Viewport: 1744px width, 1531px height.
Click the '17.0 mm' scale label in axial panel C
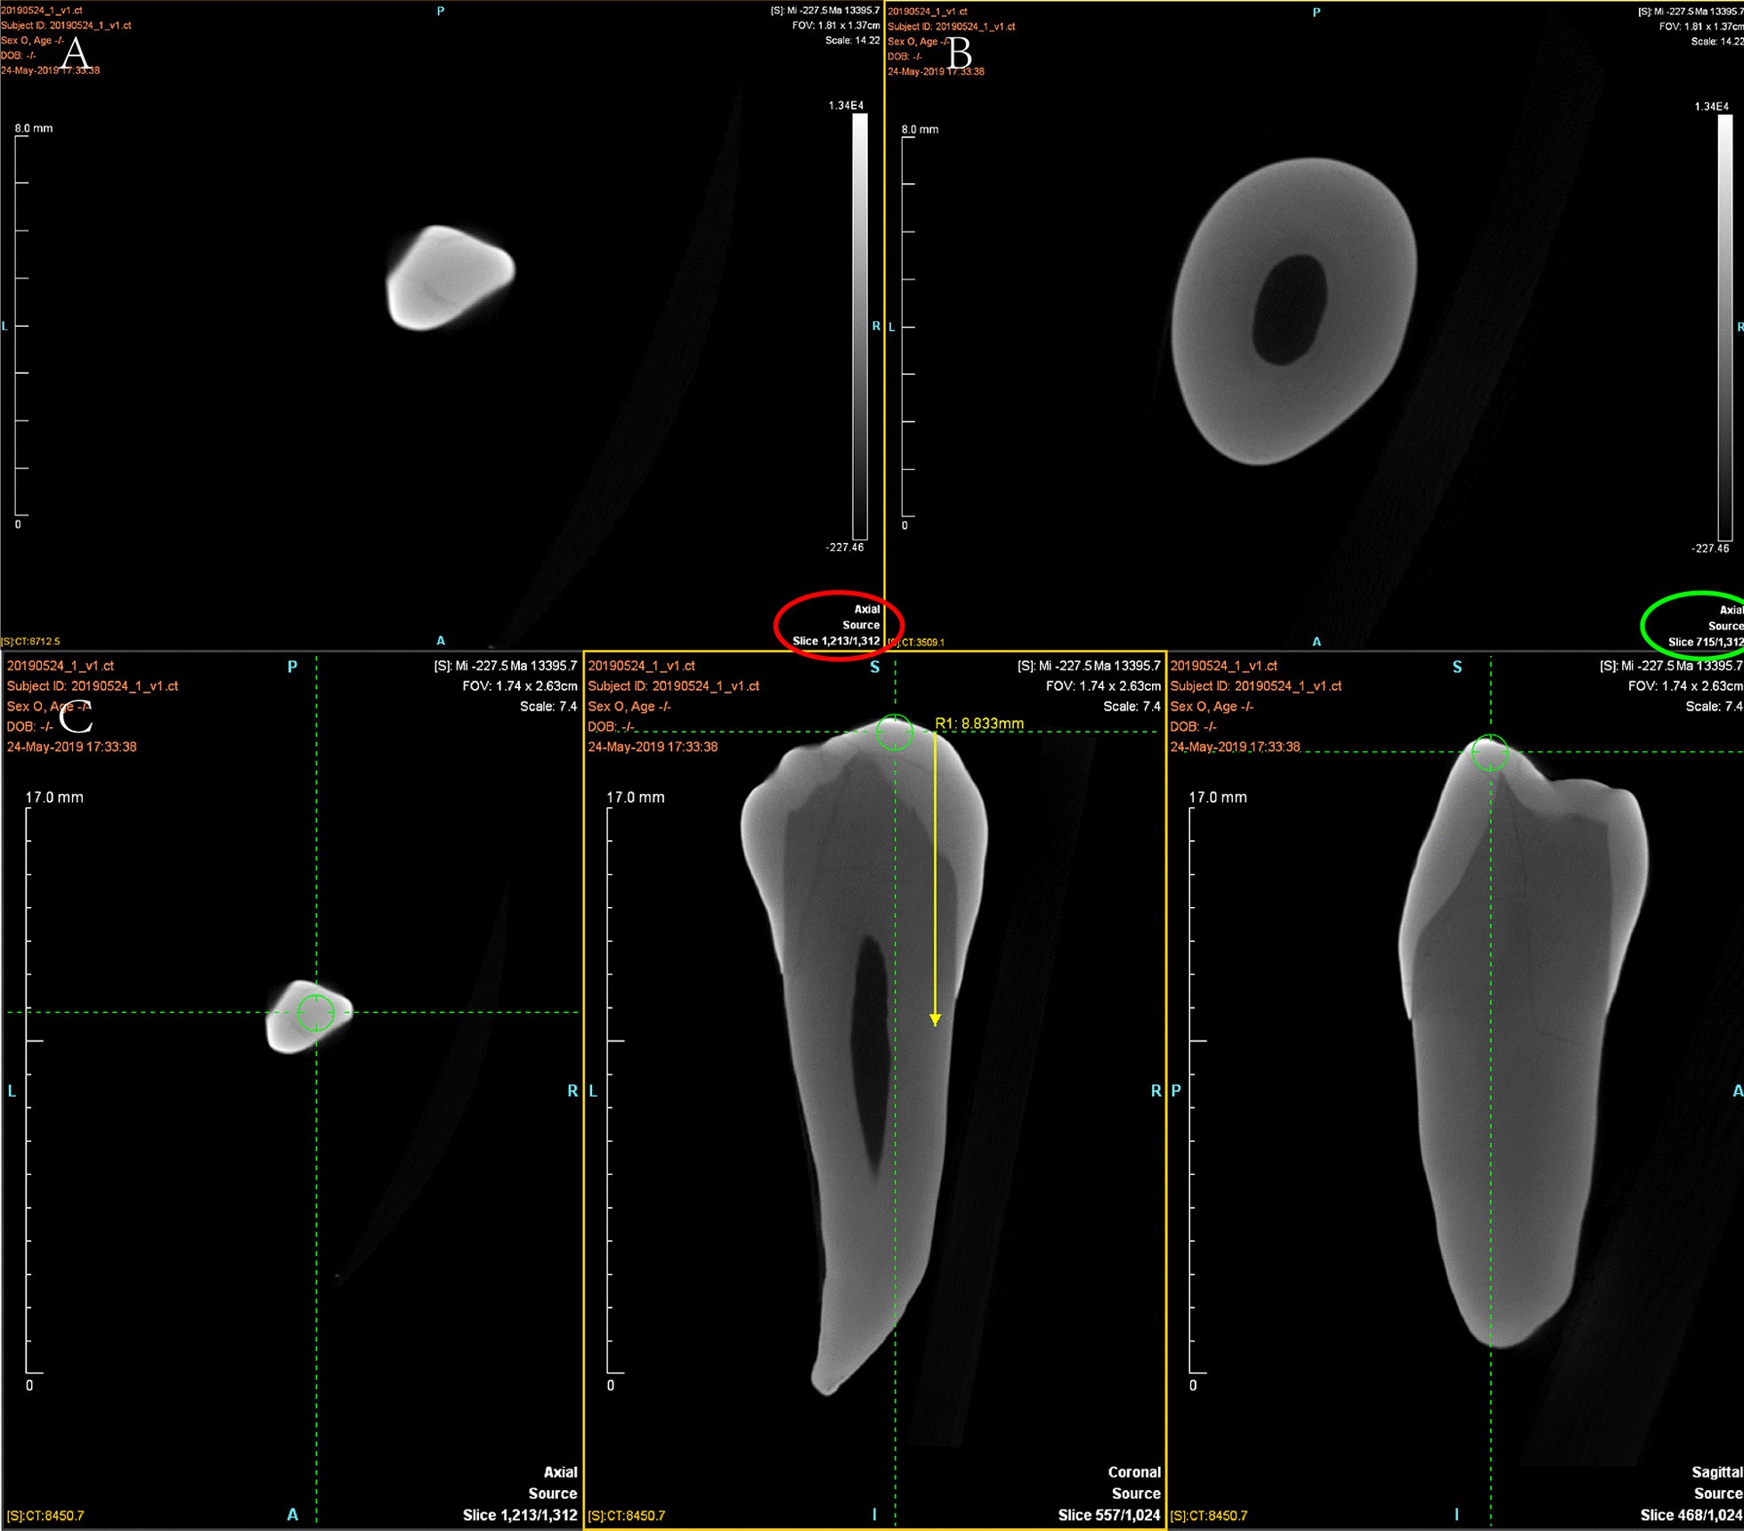coord(54,797)
